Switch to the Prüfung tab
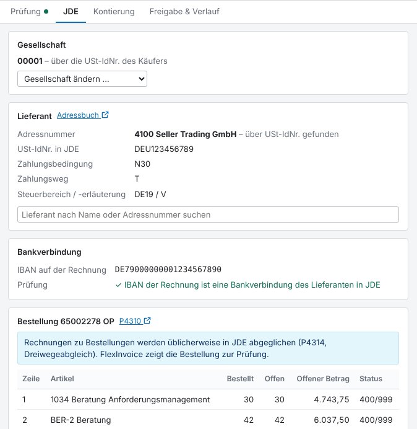This screenshot has width=417, height=429. click(29, 12)
